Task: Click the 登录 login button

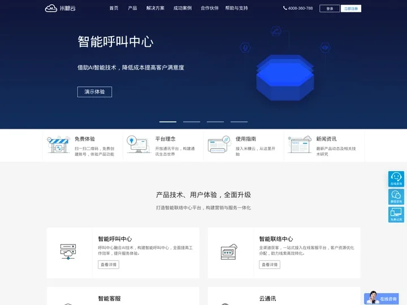Action: pos(330,8)
